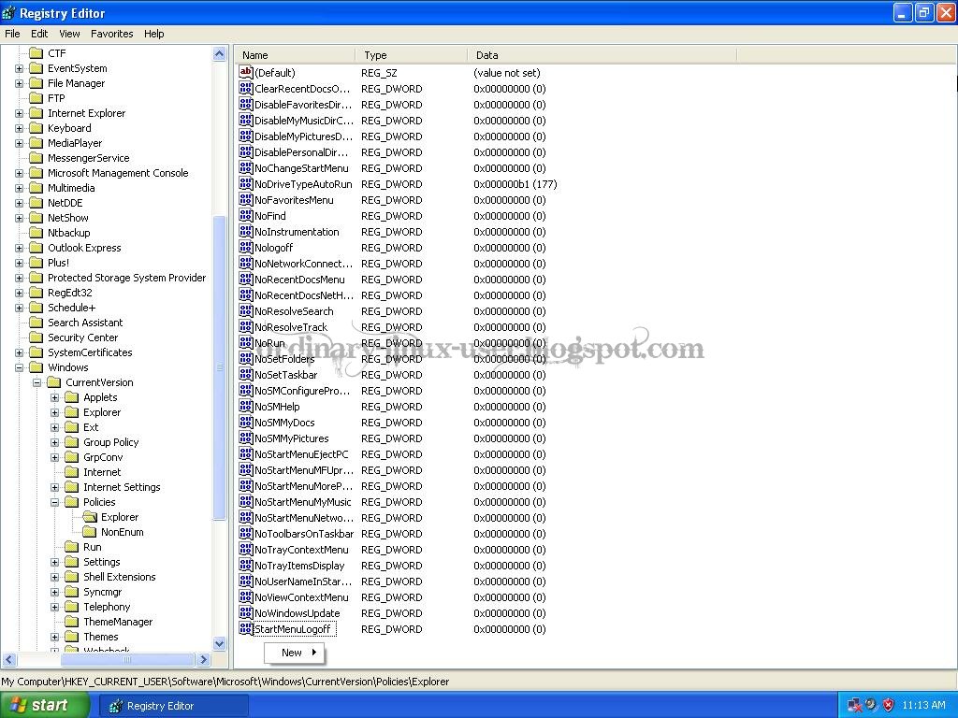Expand the Outlook Express tree node
Screen dimensions: 958x718
[x=19, y=248]
